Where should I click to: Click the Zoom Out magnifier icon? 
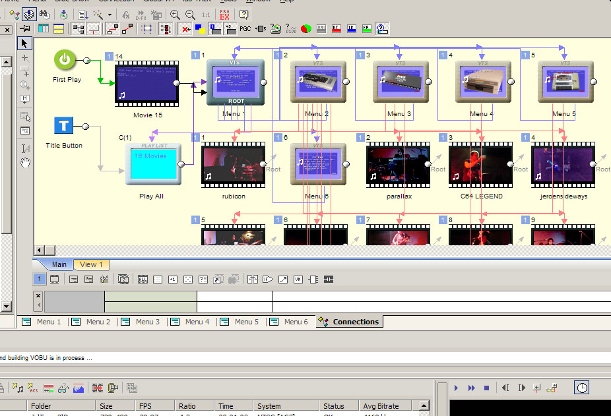(x=190, y=14)
